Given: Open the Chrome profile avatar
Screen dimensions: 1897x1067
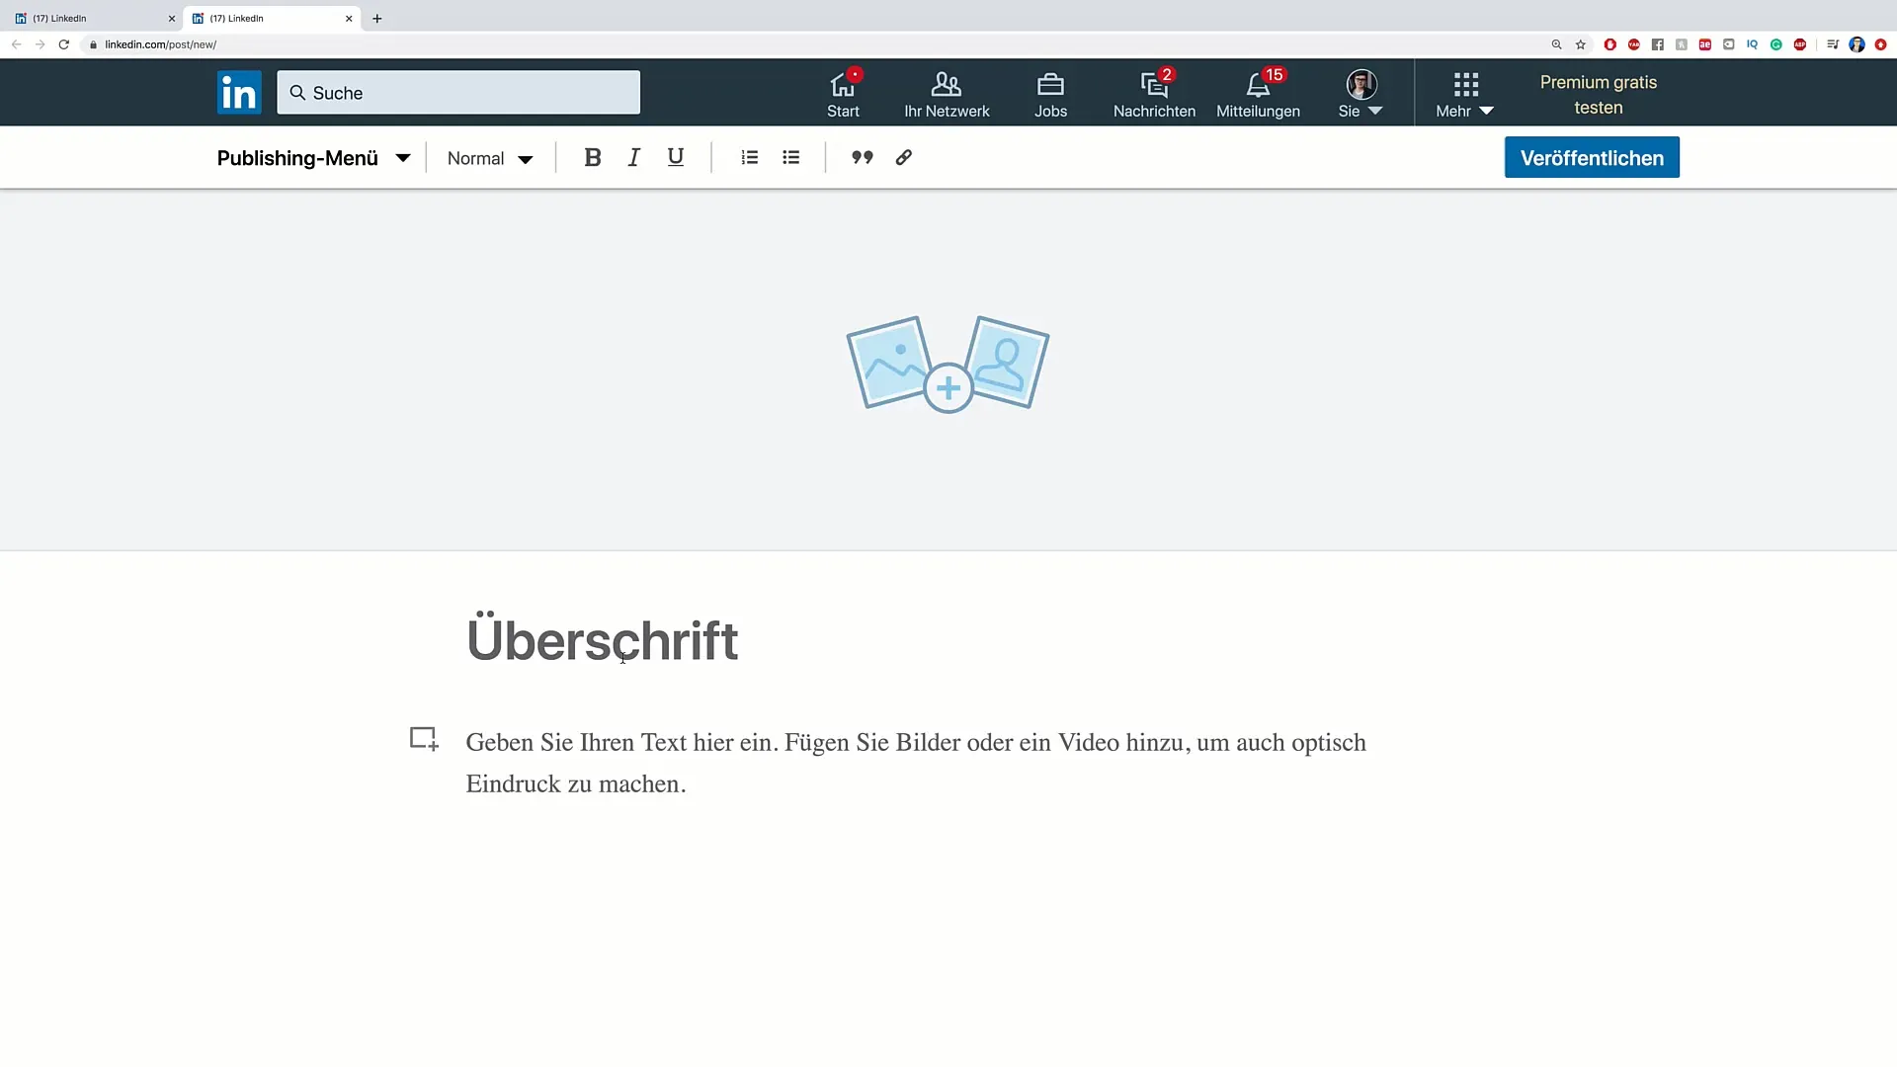Looking at the screenshot, I should 1856,44.
